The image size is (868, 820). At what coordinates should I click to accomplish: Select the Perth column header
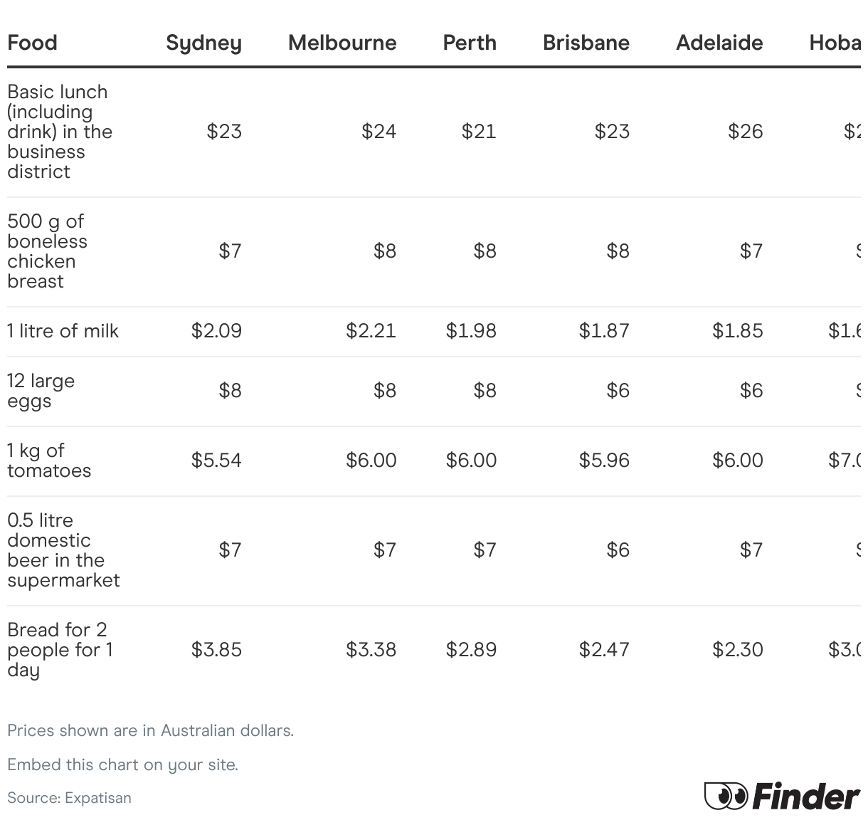pyautogui.click(x=470, y=43)
